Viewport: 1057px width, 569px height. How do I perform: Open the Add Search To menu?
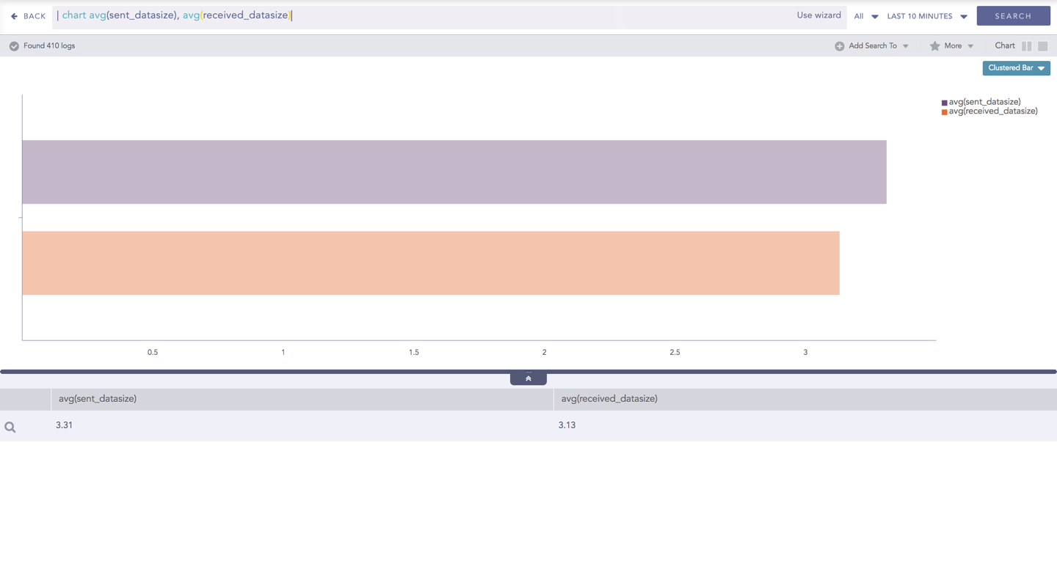[878, 46]
